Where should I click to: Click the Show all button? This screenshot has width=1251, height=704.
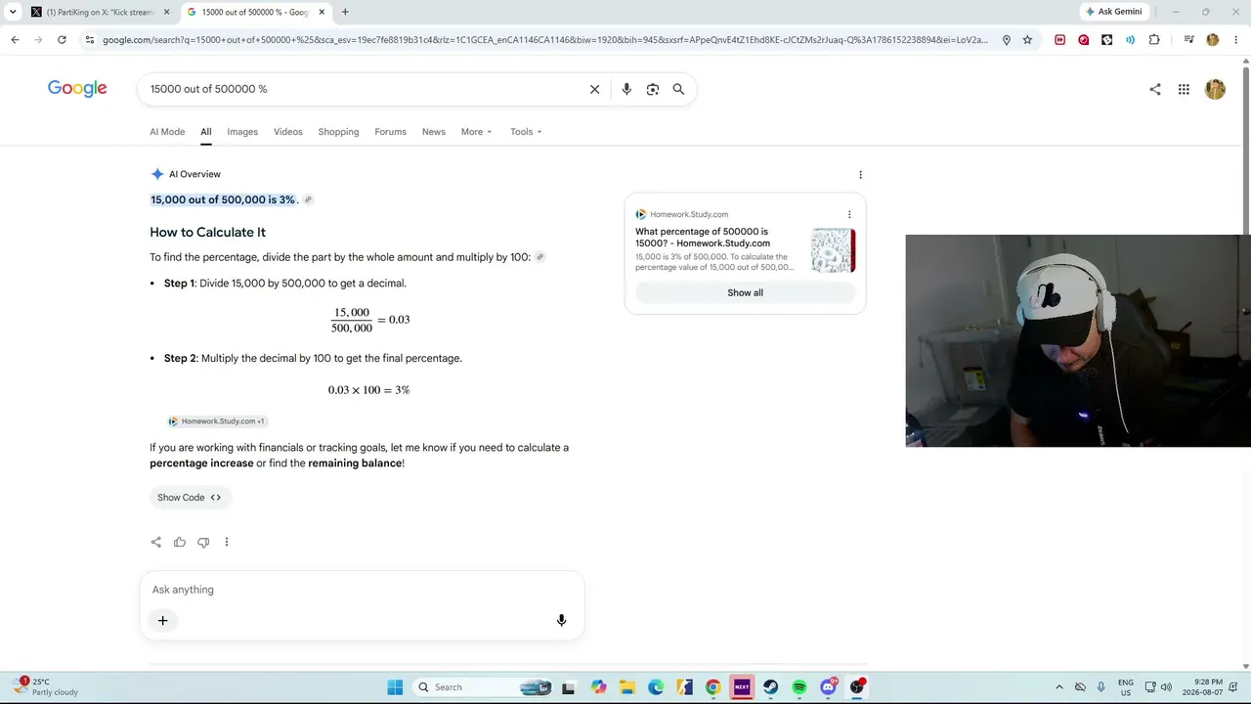click(x=745, y=292)
